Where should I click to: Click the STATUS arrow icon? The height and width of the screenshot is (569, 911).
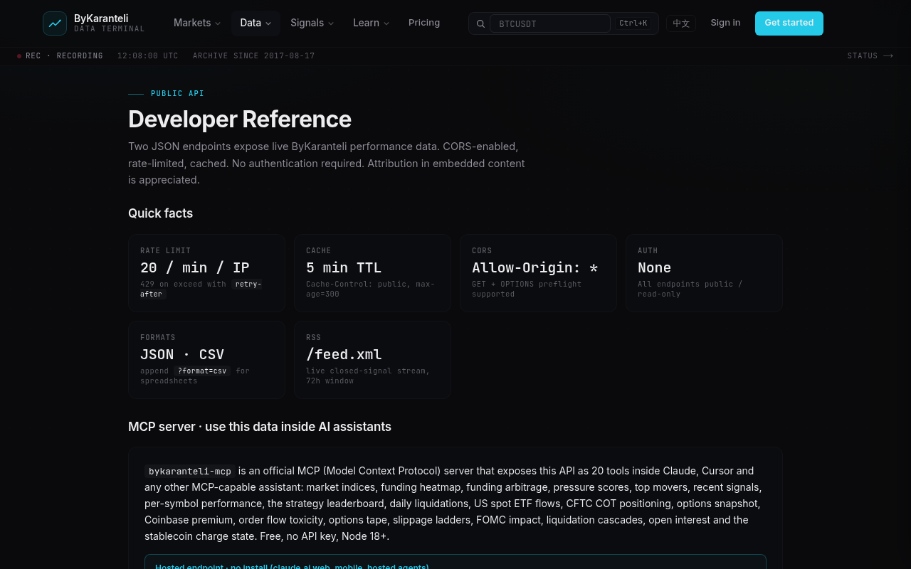888,55
